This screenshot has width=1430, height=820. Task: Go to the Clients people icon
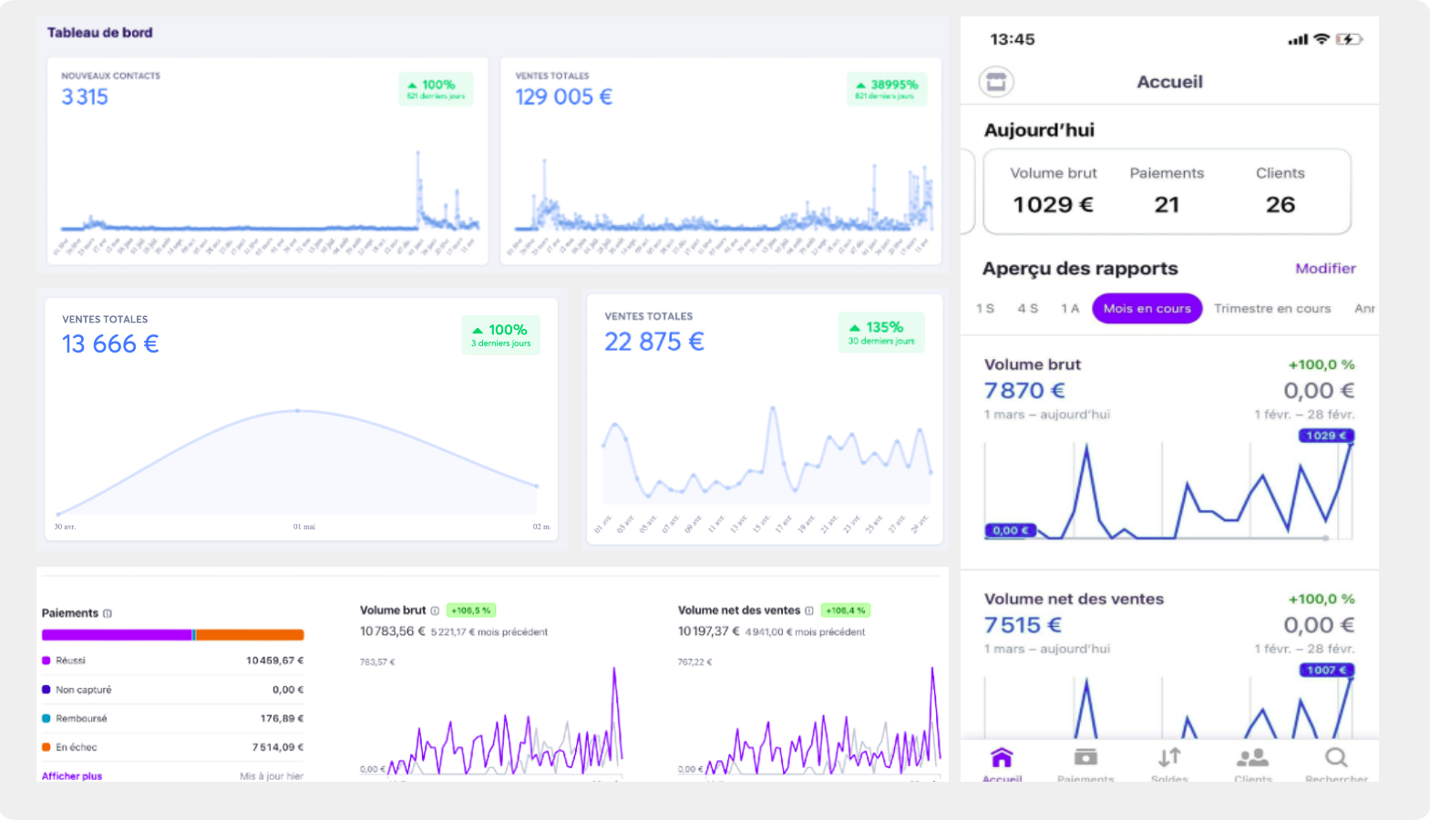click(1252, 758)
